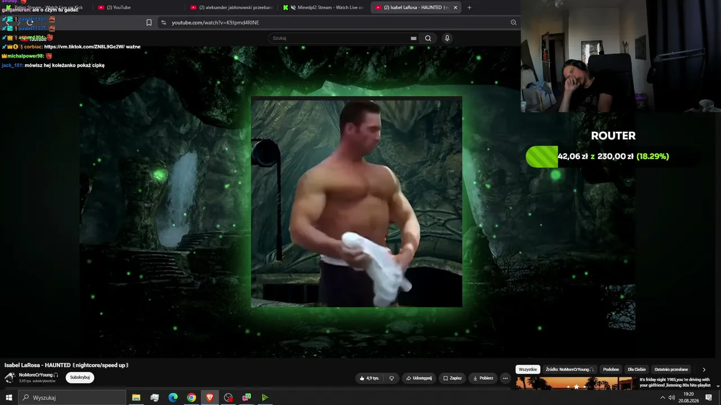Start voice search with the microphone icon
Image resolution: width=721 pixels, height=405 pixels.
pyautogui.click(x=447, y=38)
